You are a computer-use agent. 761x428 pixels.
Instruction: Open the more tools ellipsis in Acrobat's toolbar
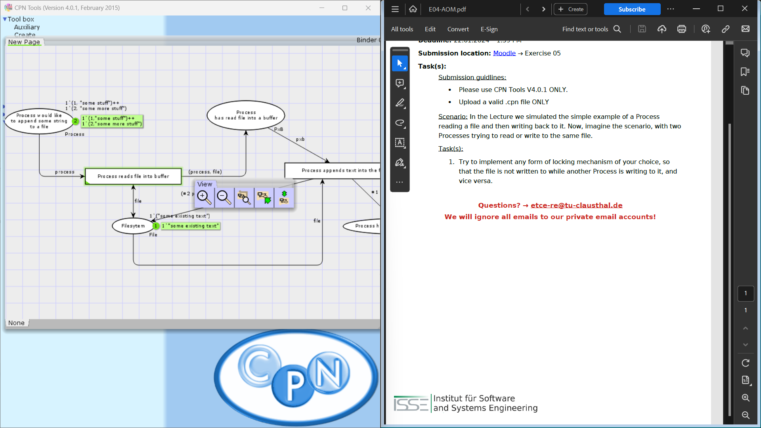[x=400, y=182]
